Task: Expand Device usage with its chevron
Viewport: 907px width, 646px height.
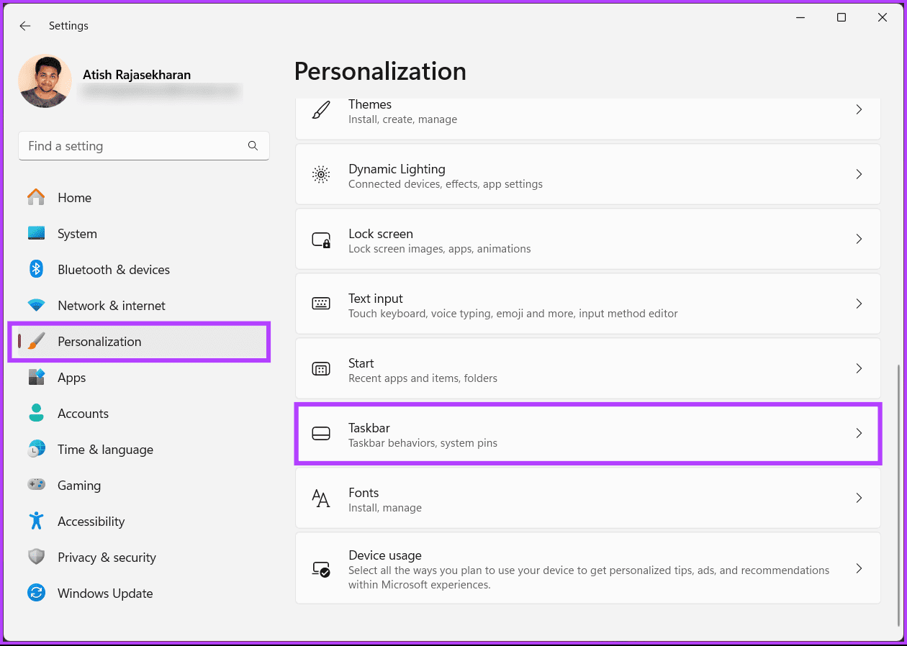Action: [x=859, y=568]
